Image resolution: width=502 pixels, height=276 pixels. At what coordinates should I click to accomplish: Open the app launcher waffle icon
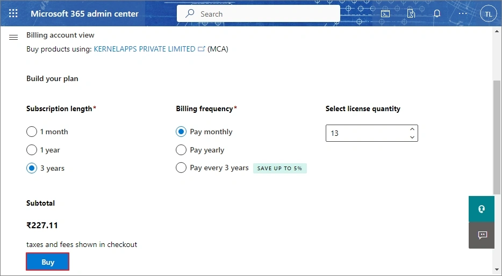(13, 13)
